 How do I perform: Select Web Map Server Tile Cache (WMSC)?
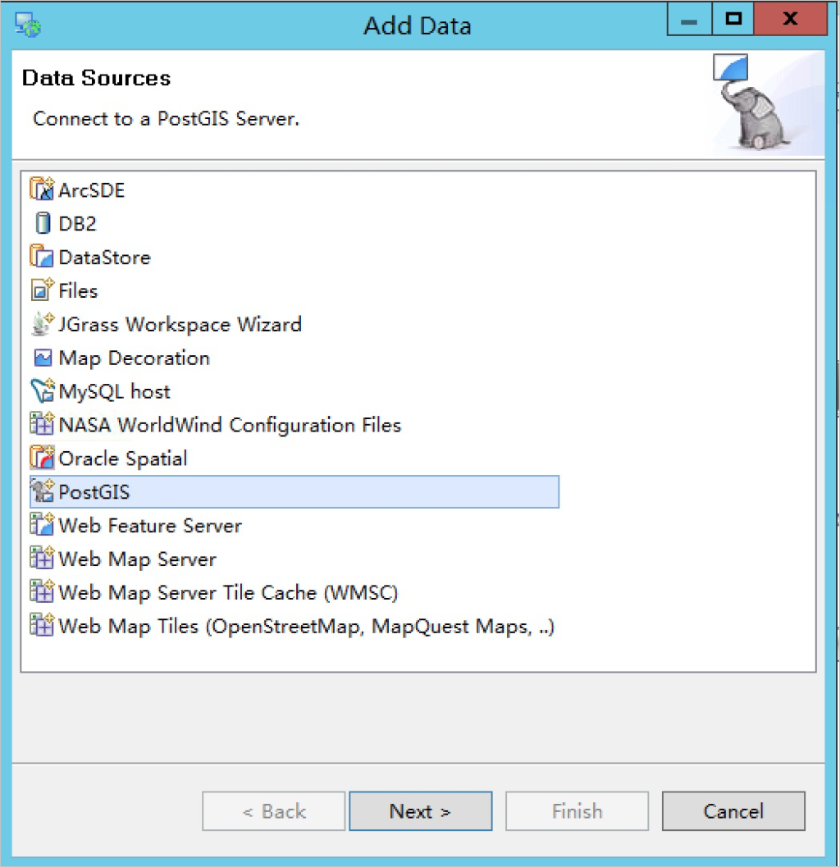pyautogui.click(x=228, y=593)
